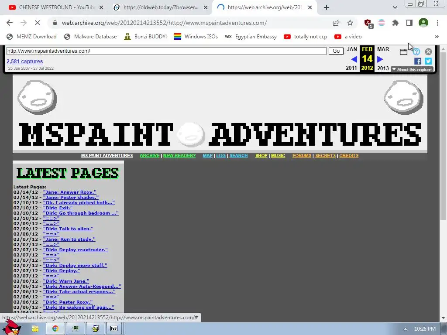Share capture on Twitter
This screenshot has height=335, width=447.
pos(428,61)
